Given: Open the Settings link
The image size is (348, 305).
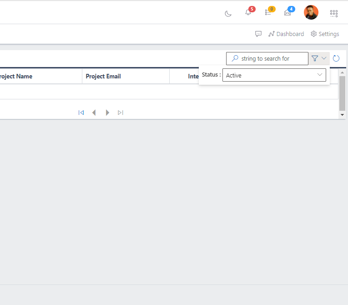Looking at the screenshot, I should click(325, 34).
